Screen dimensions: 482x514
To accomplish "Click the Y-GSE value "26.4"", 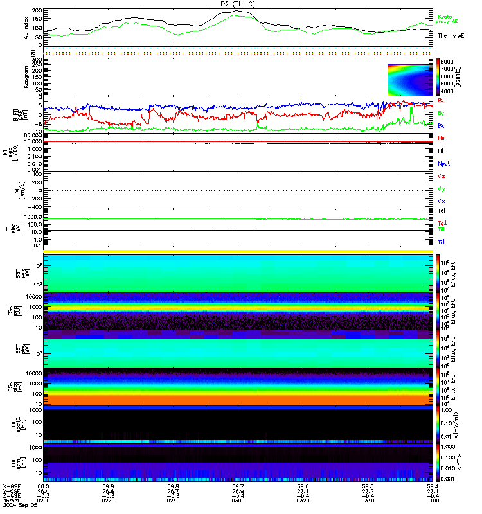I will click(43, 492).
